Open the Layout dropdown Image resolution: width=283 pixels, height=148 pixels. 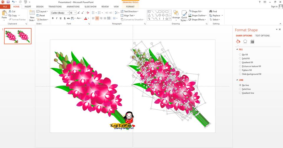(42, 11)
